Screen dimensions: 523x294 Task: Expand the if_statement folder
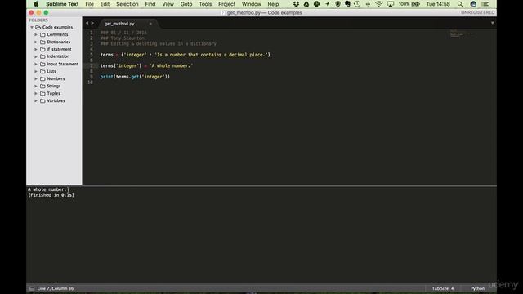click(x=36, y=49)
